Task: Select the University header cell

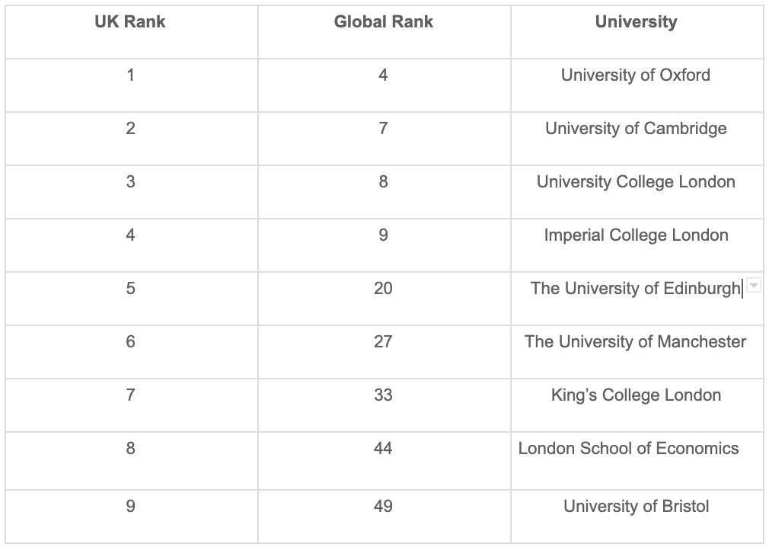Action: (x=637, y=33)
